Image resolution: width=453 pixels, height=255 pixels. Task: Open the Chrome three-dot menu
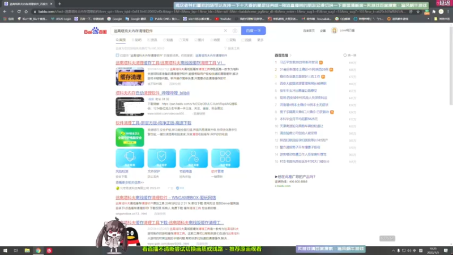448,11
